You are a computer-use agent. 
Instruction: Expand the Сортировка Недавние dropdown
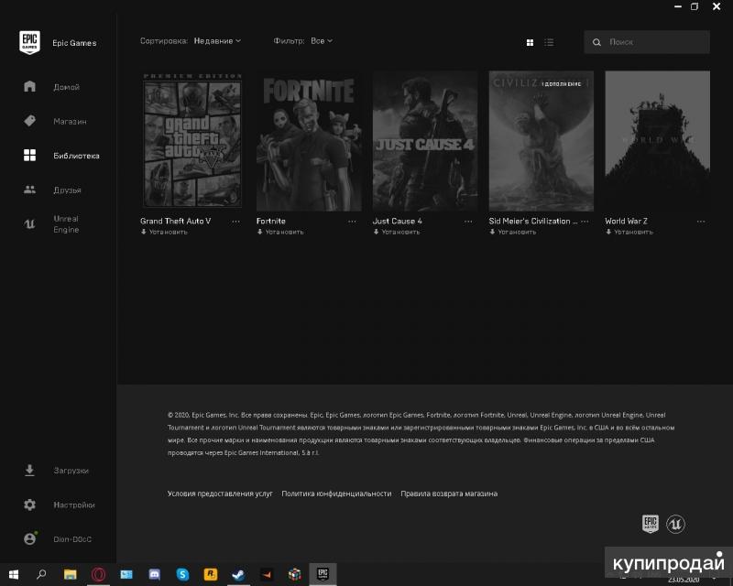217,41
